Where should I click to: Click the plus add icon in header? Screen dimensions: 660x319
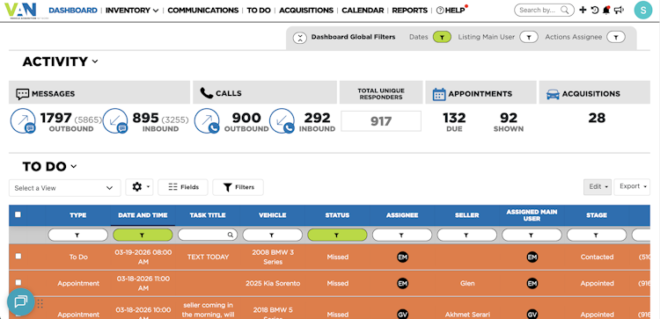pyautogui.click(x=583, y=10)
